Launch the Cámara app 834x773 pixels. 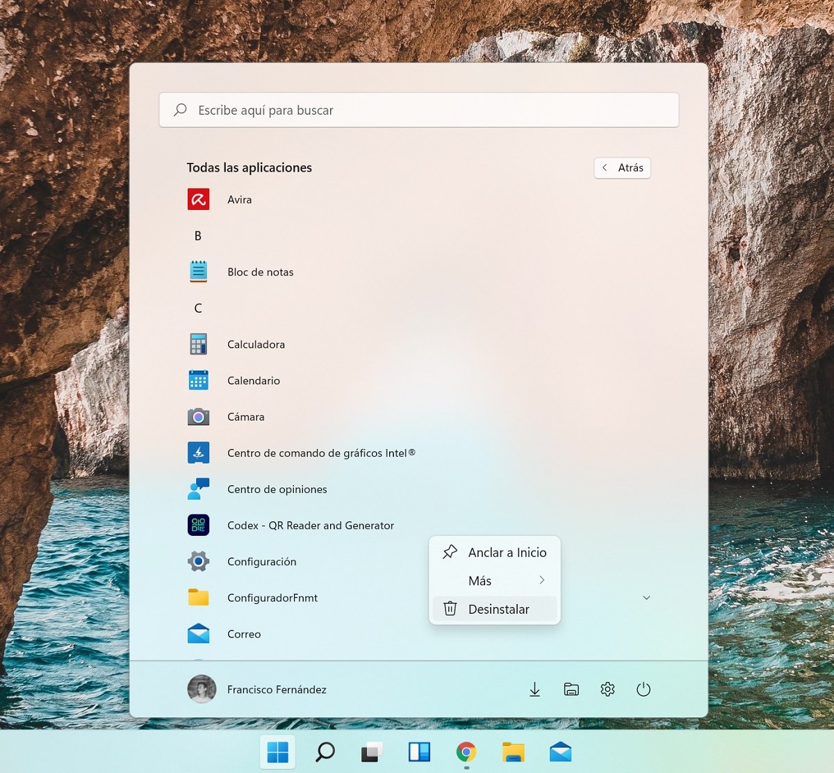tap(245, 416)
